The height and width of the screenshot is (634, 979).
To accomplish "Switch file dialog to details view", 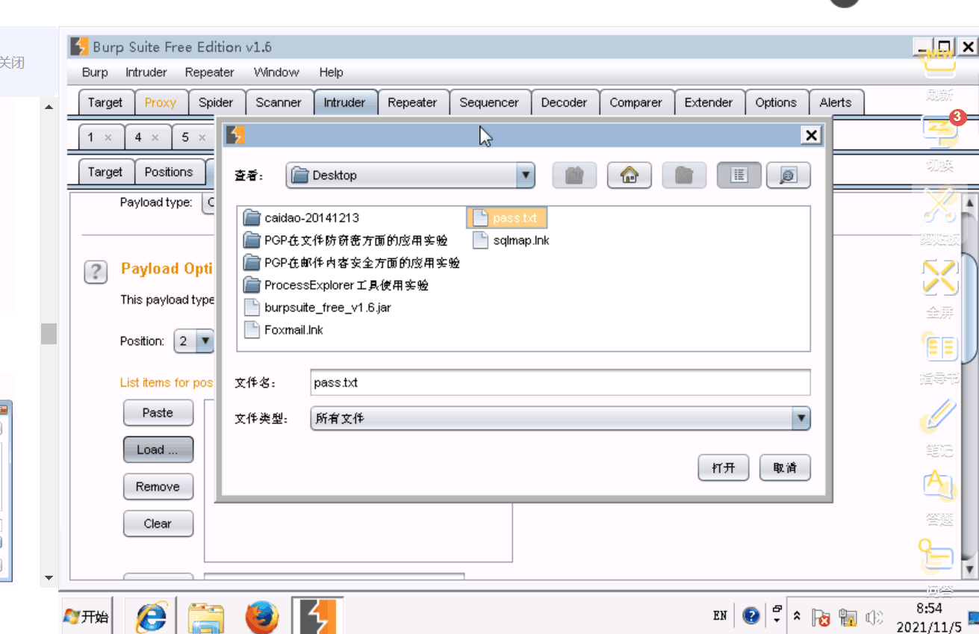I will point(789,175).
